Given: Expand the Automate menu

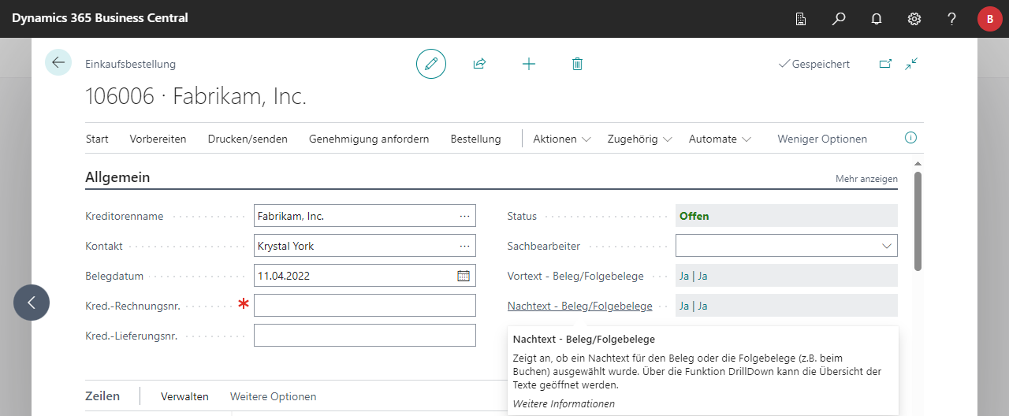Looking at the screenshot, I should tap(719, 139).
